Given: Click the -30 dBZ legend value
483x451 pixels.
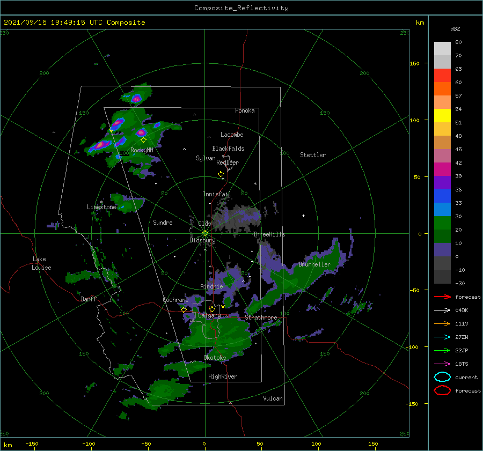Looking at the screenshot, I should 460,283.
